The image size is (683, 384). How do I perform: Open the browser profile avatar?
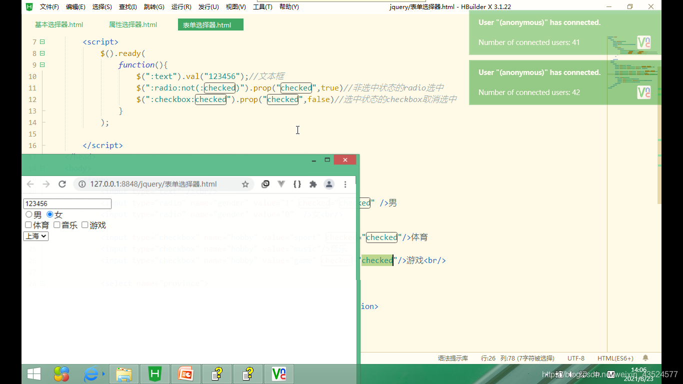coord(329,184)
